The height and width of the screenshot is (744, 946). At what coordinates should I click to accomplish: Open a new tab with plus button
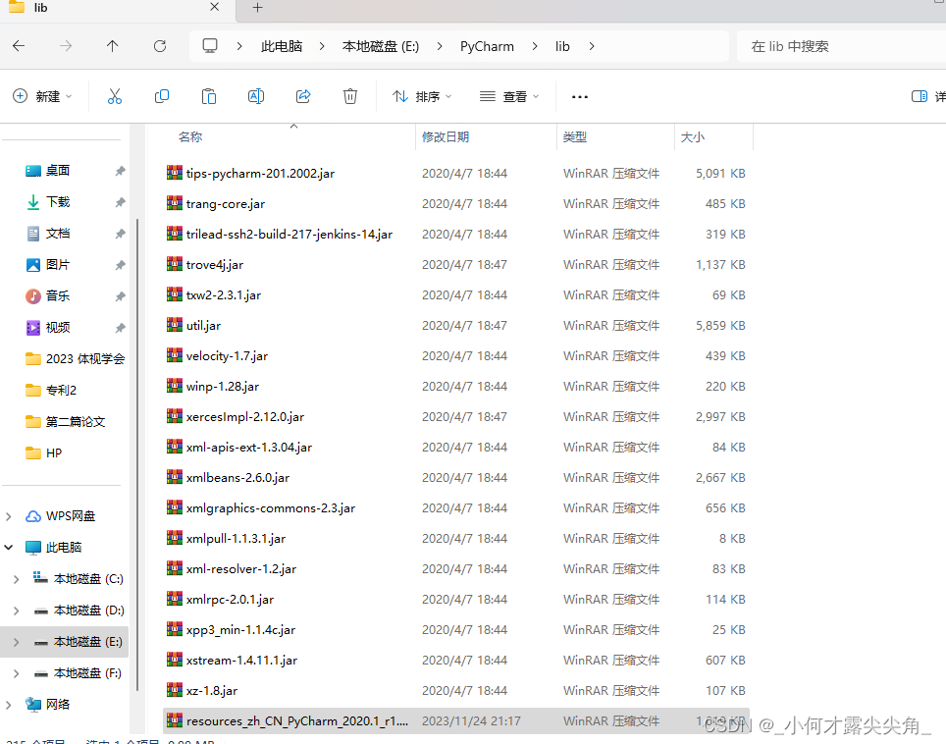[x=258, y=8]
